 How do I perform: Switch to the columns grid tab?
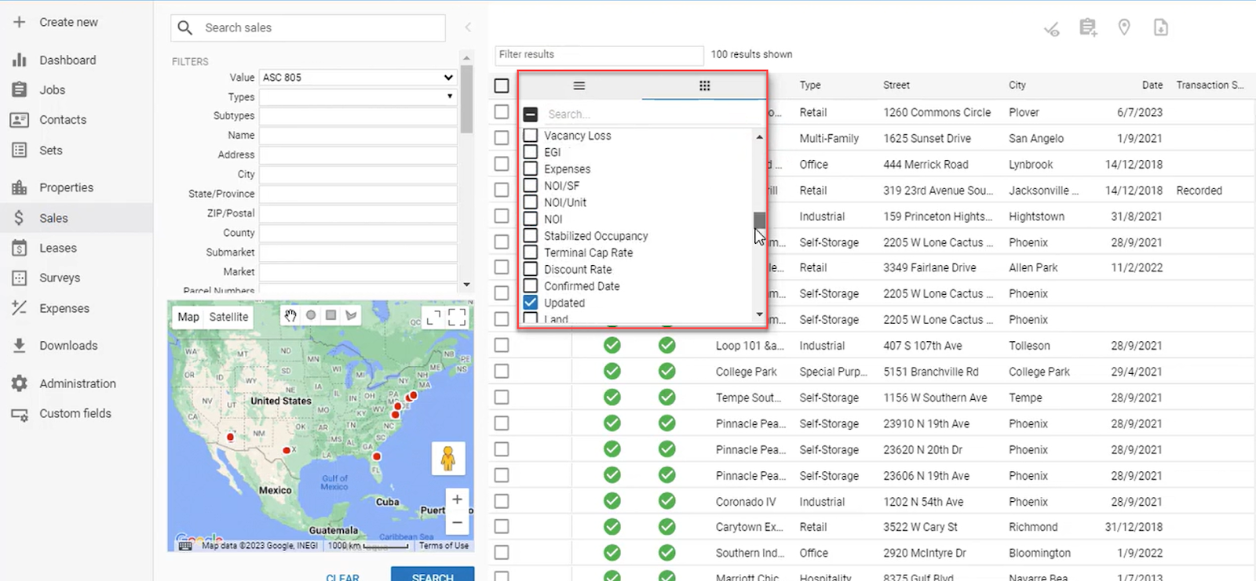click(704, 85)
